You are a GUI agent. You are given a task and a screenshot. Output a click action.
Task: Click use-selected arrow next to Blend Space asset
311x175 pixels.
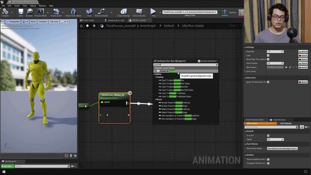coord(286,68)
